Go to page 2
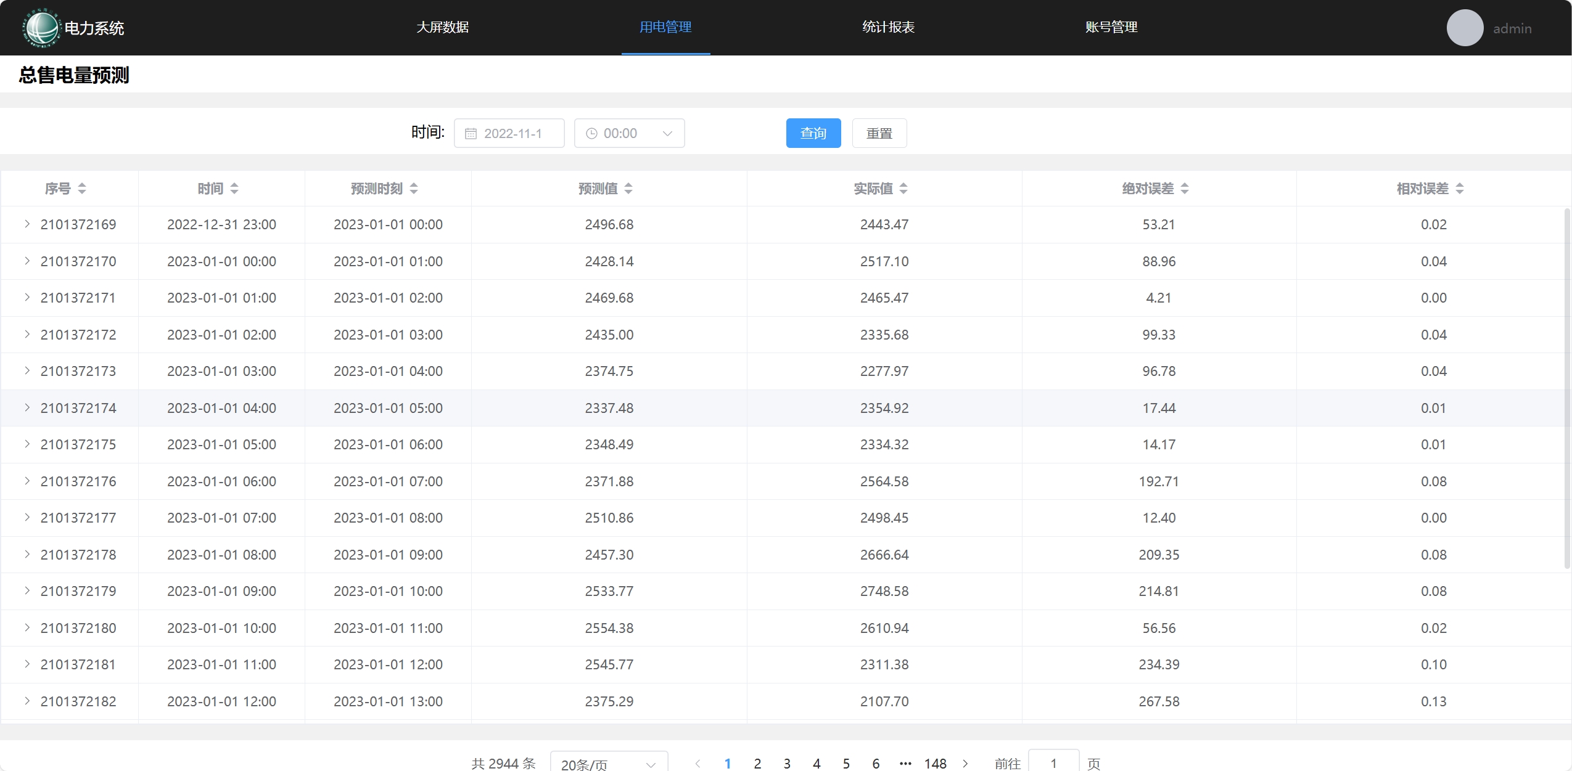Viewport: 1572px width, 771px height. tap(757, 764)
